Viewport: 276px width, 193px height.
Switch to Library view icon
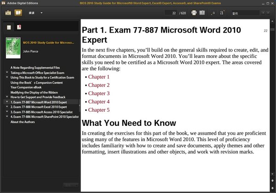click(x=8, y=13)
